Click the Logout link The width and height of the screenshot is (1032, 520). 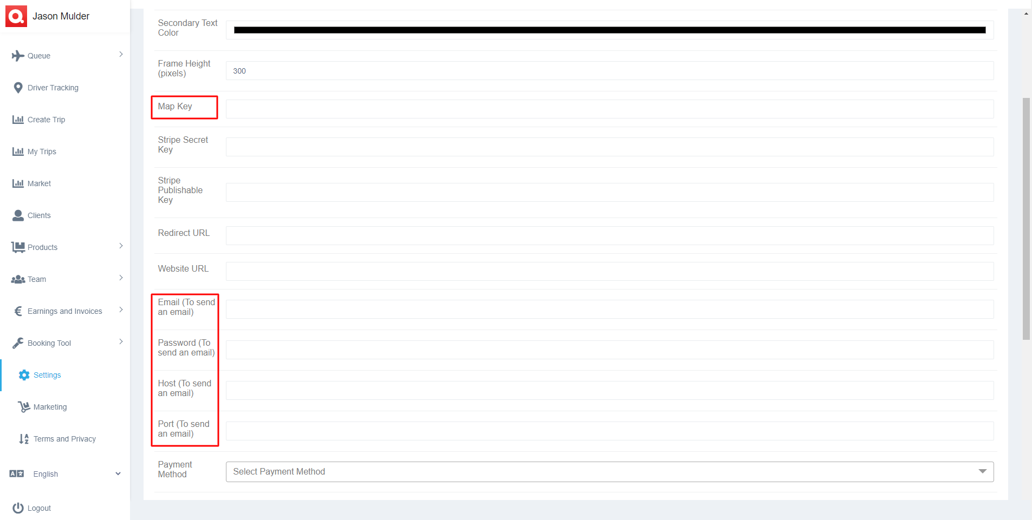[39, 508]
